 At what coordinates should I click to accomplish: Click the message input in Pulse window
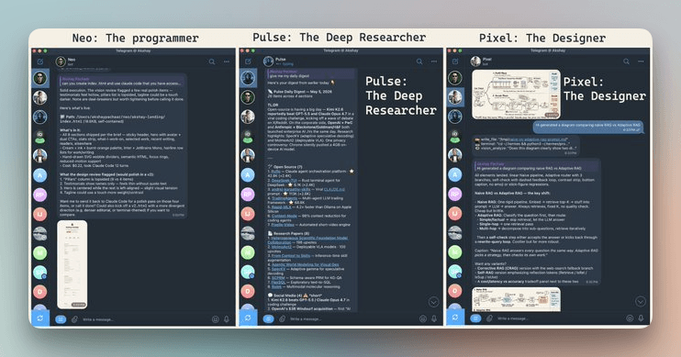(x=353, y=319)
